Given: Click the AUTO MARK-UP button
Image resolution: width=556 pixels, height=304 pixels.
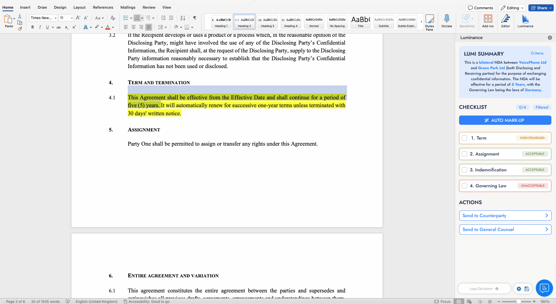Looking at the screenshot, I should tap(505, 120).
